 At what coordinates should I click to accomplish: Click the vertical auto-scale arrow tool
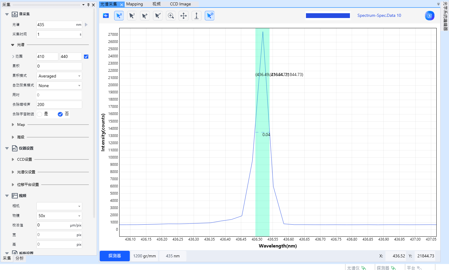[196, 16]
